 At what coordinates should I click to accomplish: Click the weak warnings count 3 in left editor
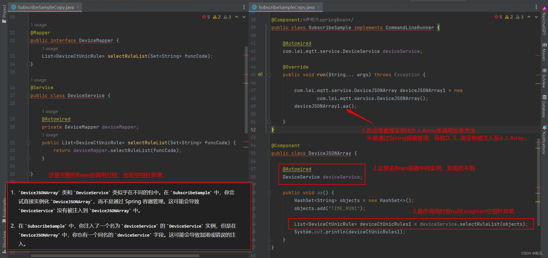tap(227, 17)
